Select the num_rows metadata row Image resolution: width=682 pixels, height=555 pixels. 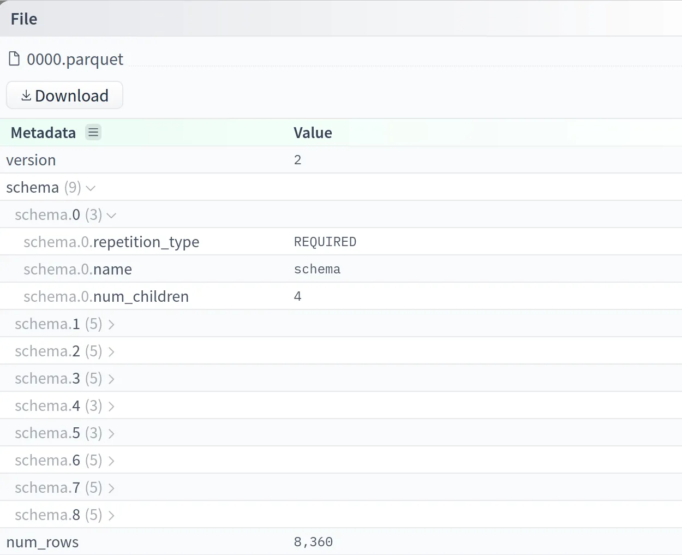click(x=42, y=542)
